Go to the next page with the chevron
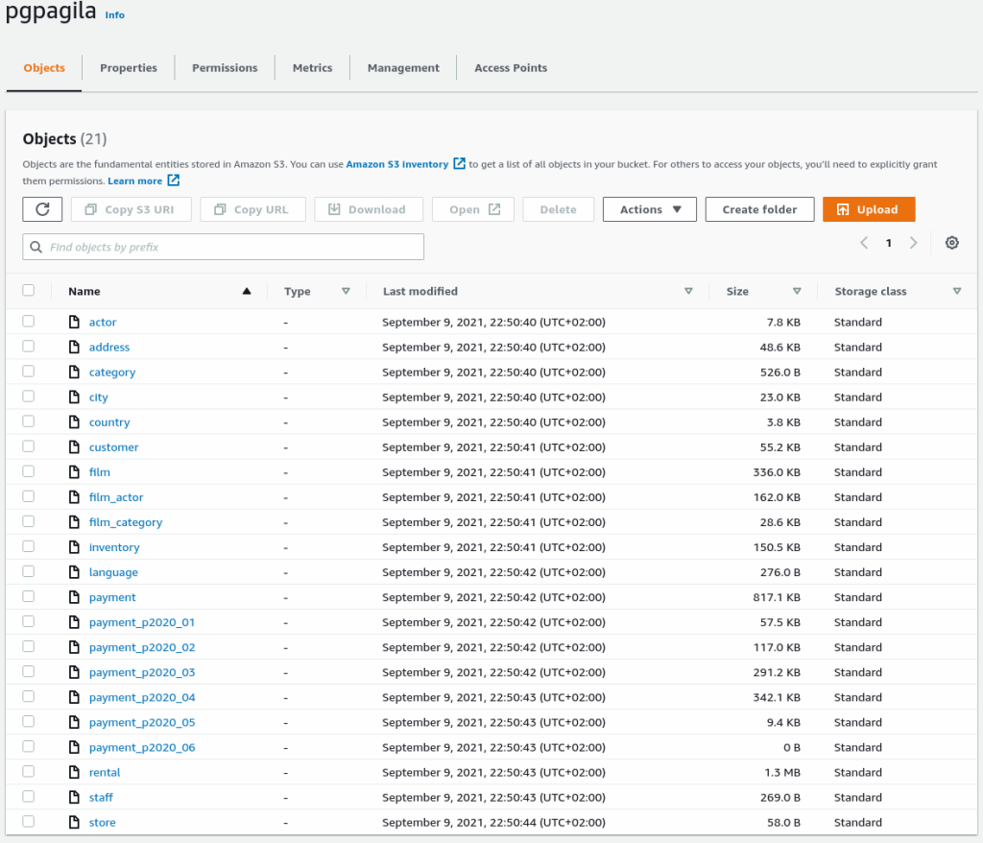This screenshot has height=843, width=983. pos(913,243)
